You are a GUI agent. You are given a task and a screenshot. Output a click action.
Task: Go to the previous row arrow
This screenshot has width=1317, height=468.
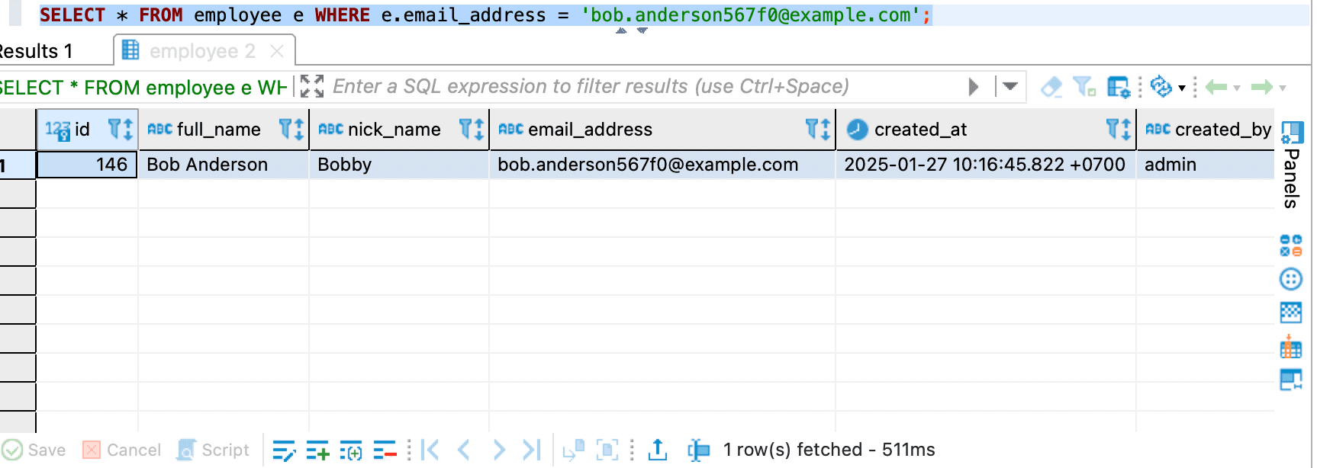[x=463, y=450]
